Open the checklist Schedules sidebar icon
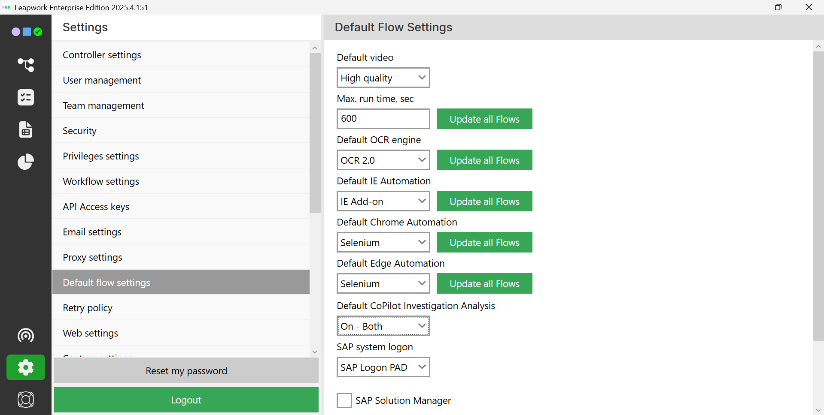 click(26, 97)
